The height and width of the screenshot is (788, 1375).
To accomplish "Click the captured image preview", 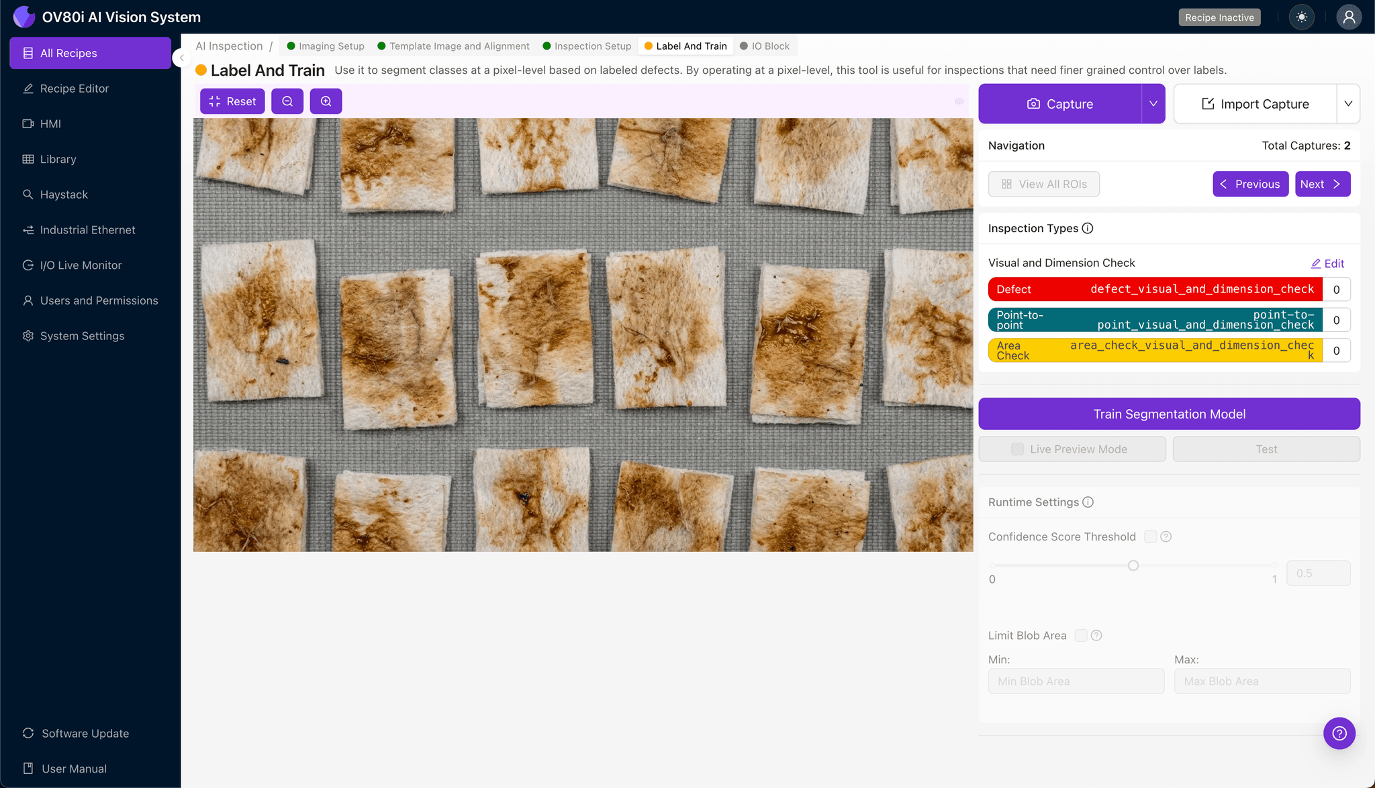I will click(x=583, y=335).
